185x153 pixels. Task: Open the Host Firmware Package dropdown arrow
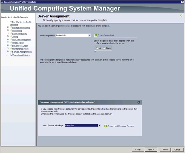(x=99, y=125)
